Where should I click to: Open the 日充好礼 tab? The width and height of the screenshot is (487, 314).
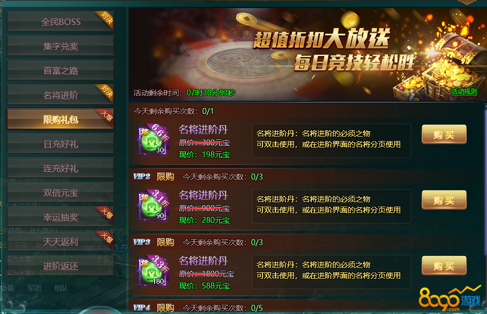[61, 144]
